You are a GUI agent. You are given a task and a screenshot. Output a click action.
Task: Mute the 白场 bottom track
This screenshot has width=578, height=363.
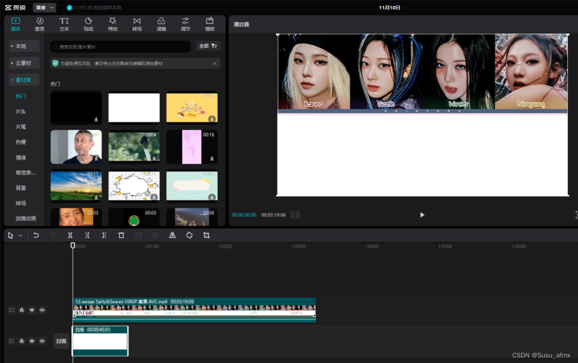click(42, 341)
